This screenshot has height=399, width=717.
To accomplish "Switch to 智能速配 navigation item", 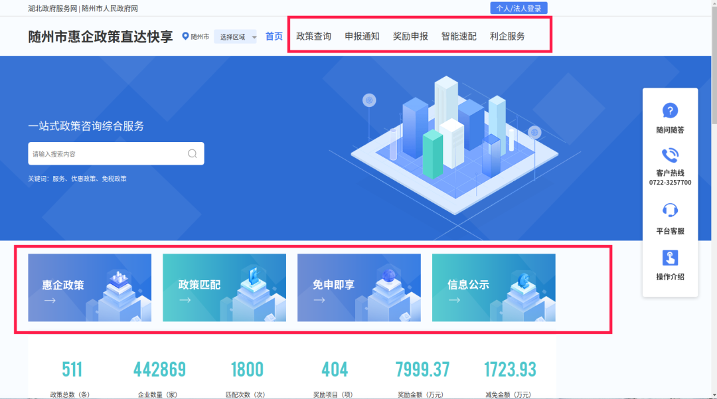I will coord(459,37).
